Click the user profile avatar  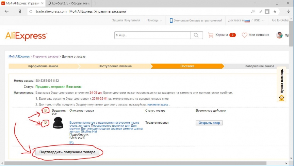coord(279,35)
